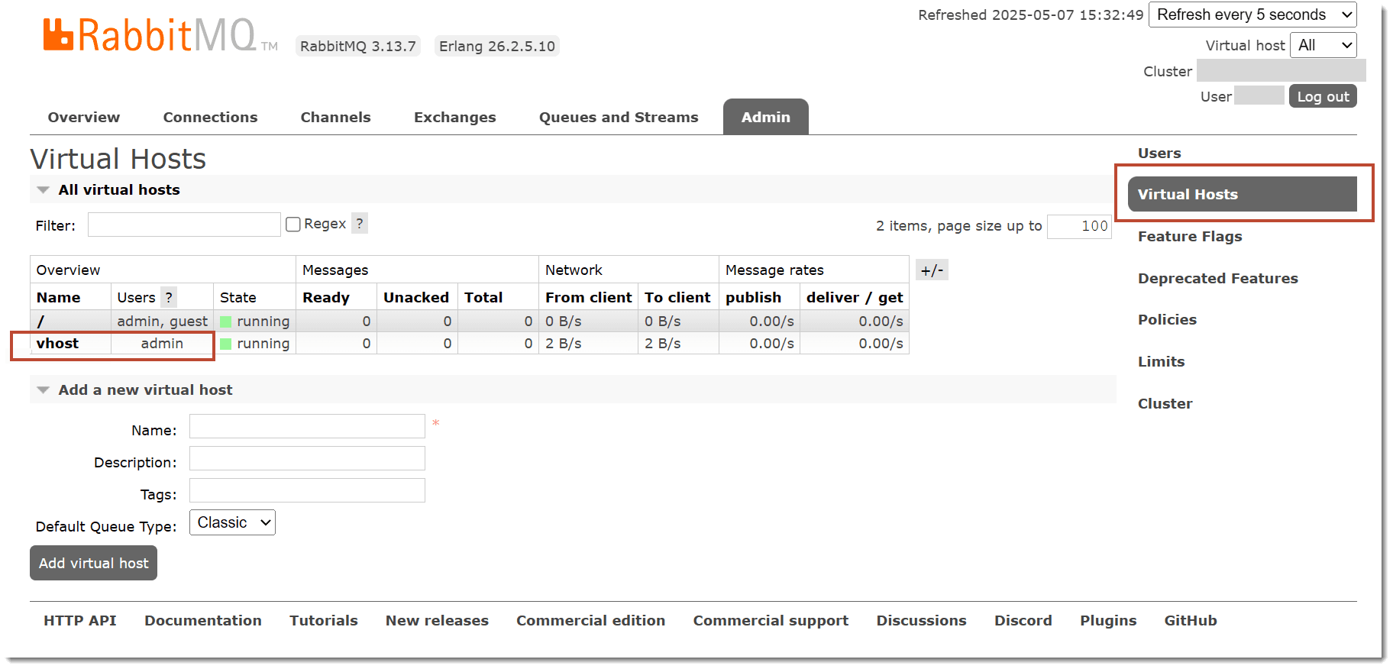Focus the Filter text field
Viewport: 1393px width, 669px height.
coord(184,225)
